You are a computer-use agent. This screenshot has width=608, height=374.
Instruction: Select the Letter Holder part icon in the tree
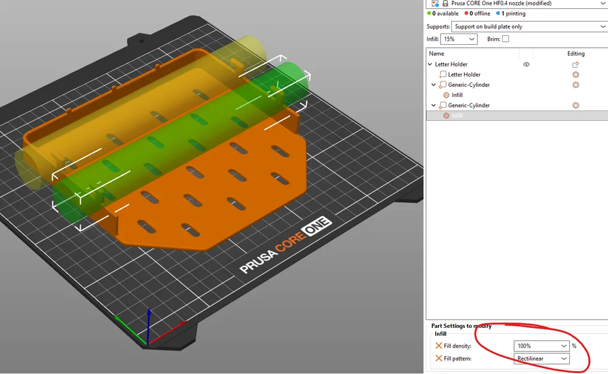443,74
